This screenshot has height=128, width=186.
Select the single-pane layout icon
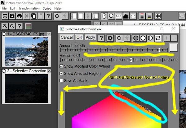[81, 16]
